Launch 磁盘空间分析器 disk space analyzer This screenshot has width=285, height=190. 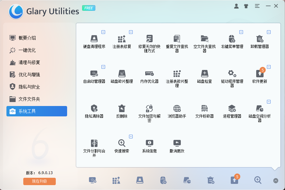coord(260,113)
